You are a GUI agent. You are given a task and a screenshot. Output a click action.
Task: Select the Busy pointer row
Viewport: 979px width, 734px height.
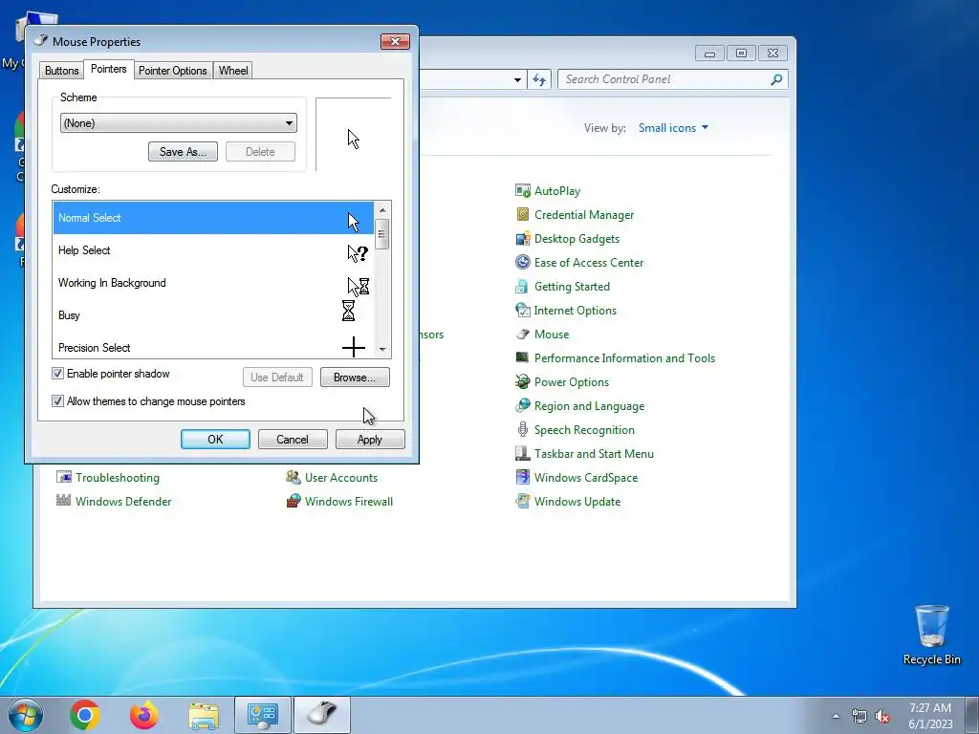(213, 315)
